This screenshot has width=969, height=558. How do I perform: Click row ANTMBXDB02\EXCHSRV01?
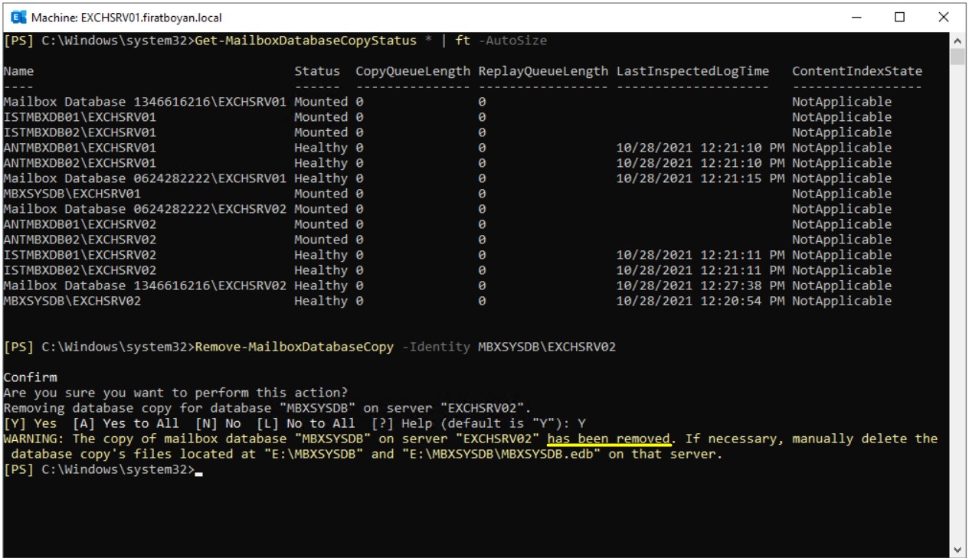[x=448, y=163]
